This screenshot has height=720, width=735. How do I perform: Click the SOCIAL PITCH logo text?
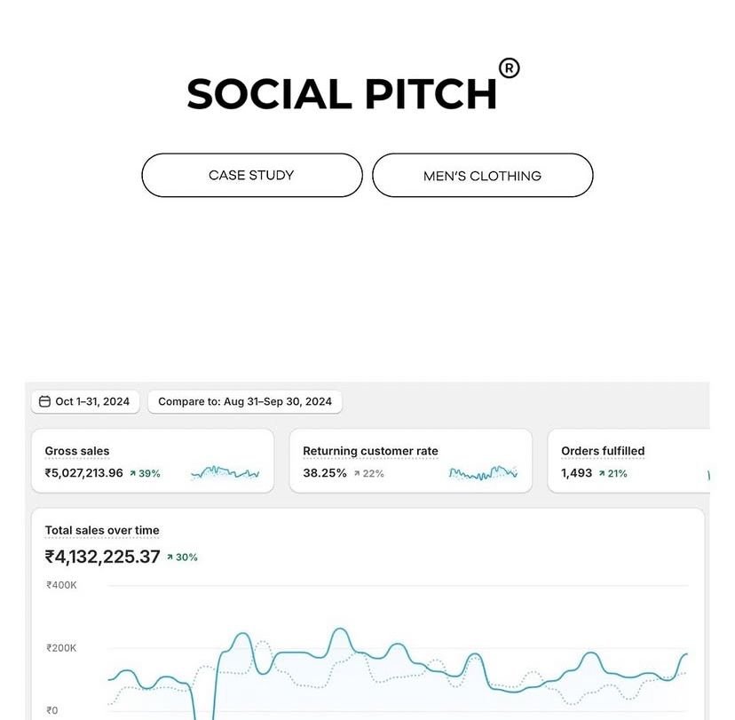pos(342,94)
